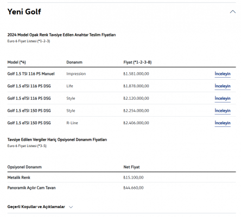This screenshot has width=241, height=217.
Task: Click the Yeni Golf heading
Action: 24,12
